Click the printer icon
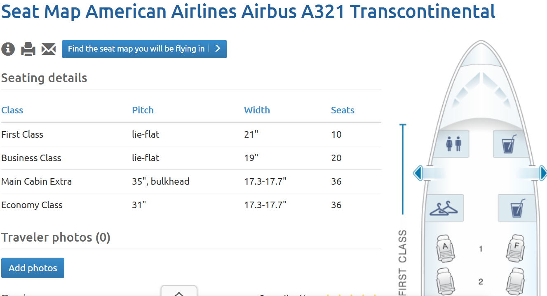 [x=28, y=49]
